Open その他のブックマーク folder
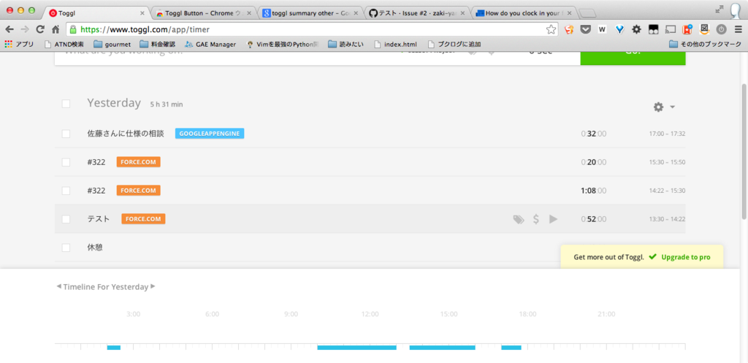The width and height of the screenshot is (748, 363). pyautogui.click(x=705, y=45)
